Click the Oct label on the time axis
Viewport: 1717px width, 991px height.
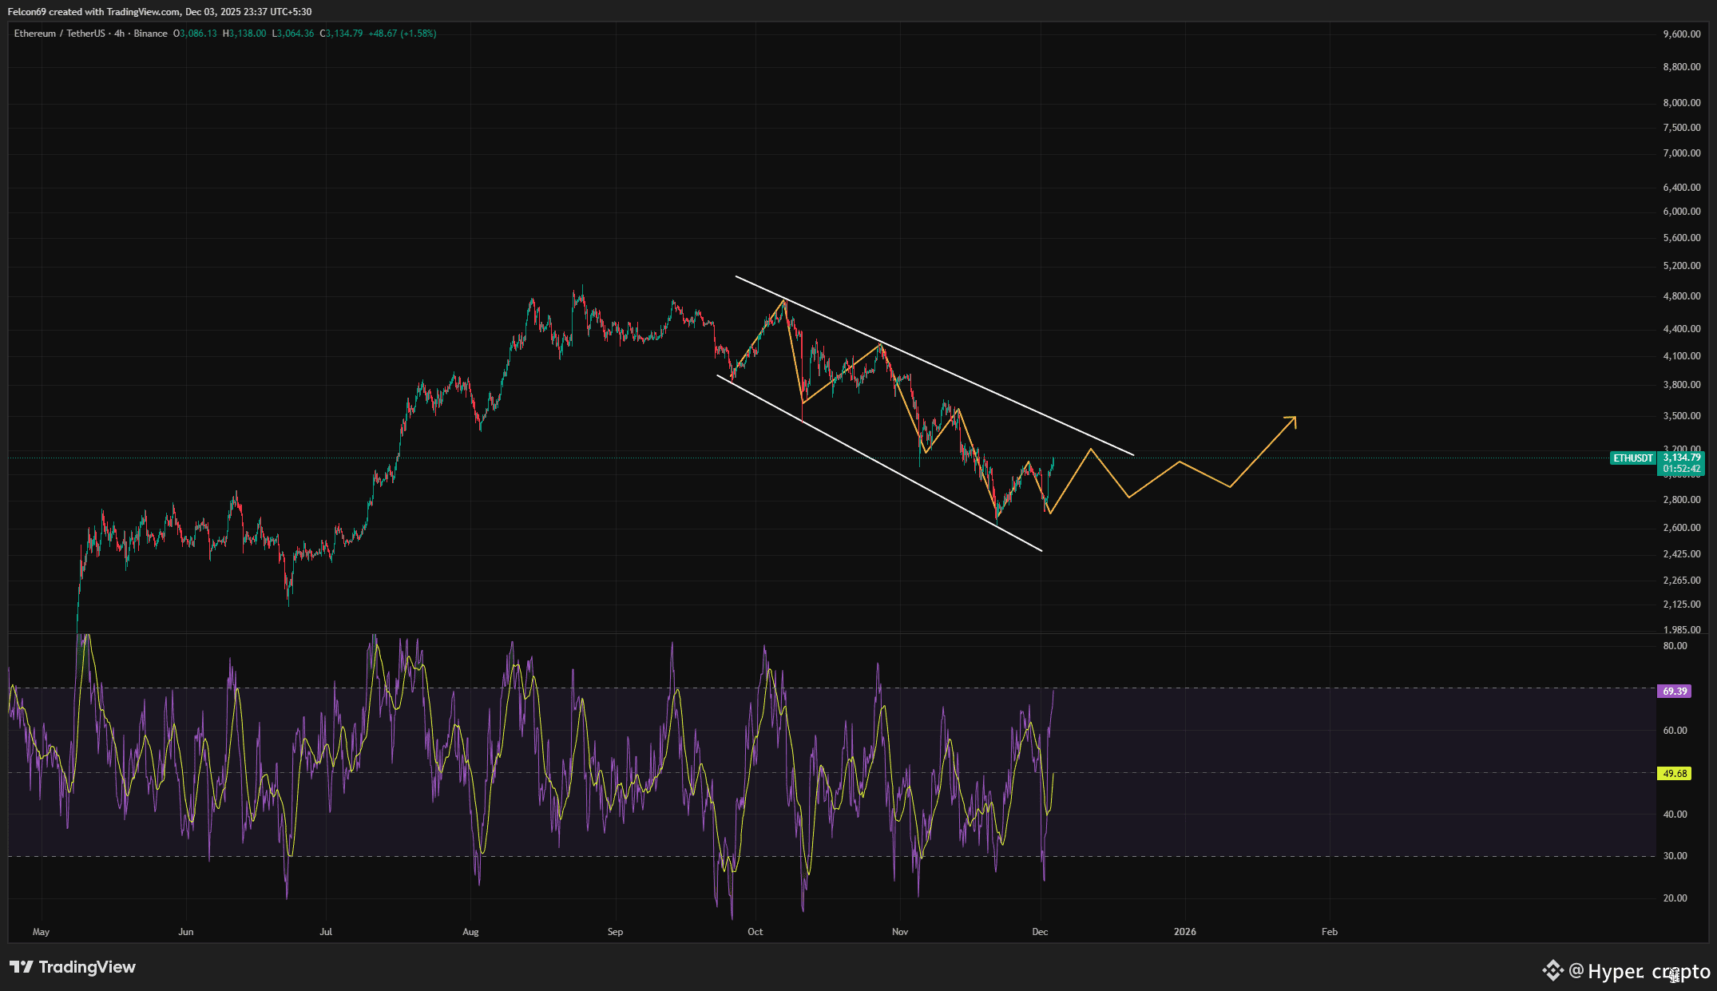coord(755,932)
